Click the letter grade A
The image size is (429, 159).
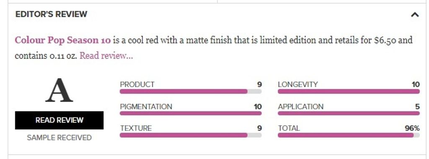(59, 90)
